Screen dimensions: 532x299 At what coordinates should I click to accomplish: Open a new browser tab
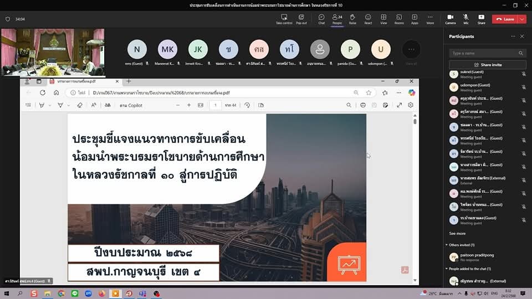(x=129, y=81)
